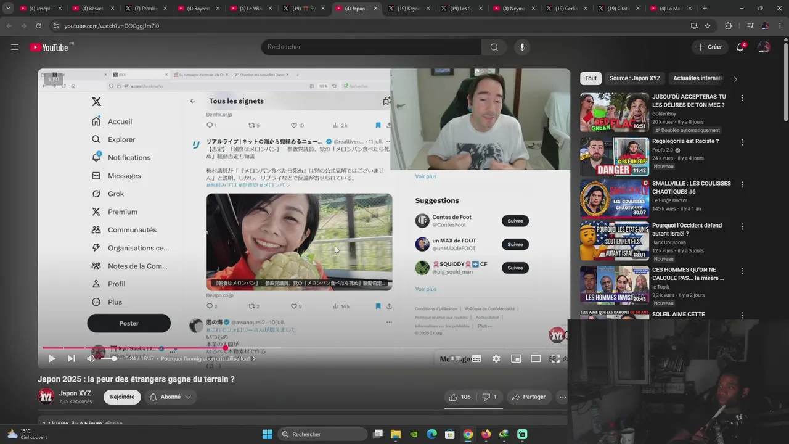
Task: Open the tab search dropdown arrow
Action: coord(8,9)
